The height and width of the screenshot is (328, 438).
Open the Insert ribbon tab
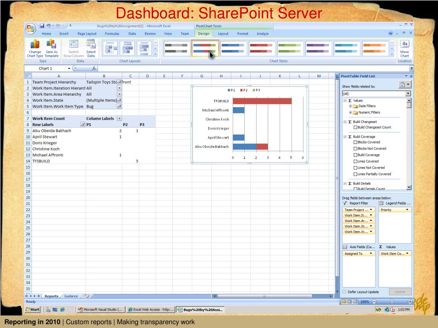(x=64, y=34)
